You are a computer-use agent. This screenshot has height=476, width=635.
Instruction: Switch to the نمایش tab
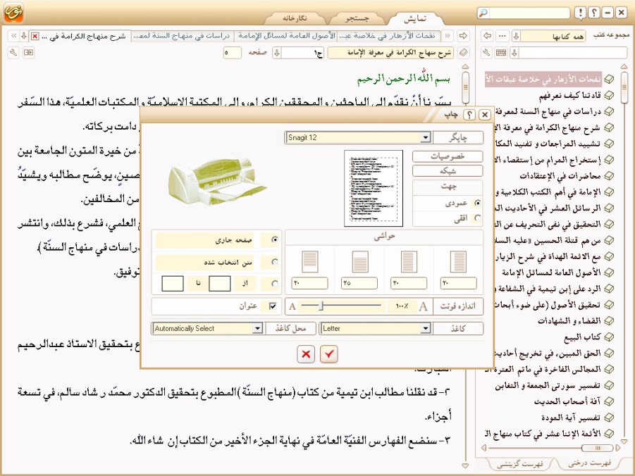pos(414,18)
